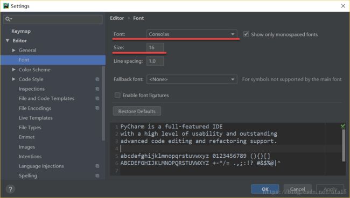Click the Restore Defaults button
The width and height of the screenshot is (350, 198).
tap(137, 111)
